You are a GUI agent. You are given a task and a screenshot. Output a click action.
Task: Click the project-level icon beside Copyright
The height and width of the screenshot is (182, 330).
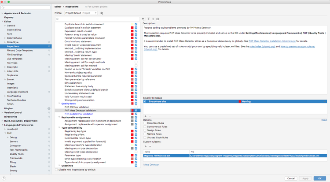(49, 67)
